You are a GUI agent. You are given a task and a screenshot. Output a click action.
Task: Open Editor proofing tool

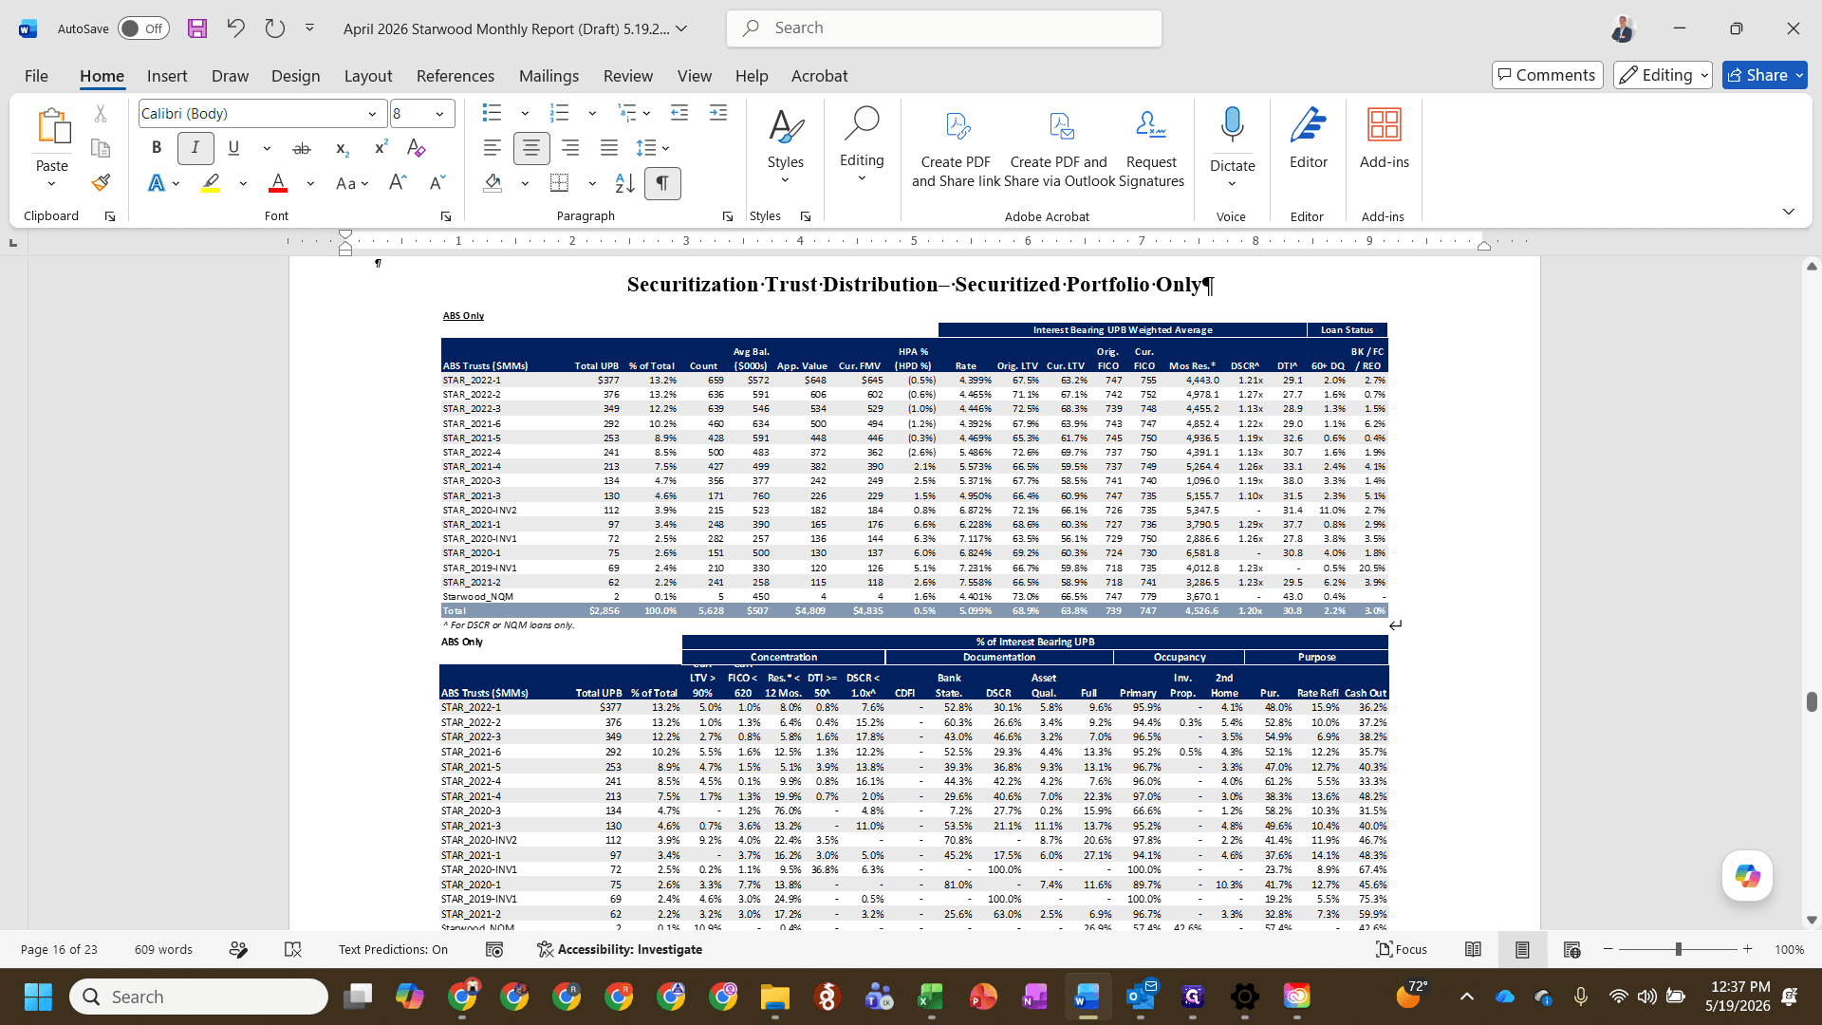[x=1308, y=139]
